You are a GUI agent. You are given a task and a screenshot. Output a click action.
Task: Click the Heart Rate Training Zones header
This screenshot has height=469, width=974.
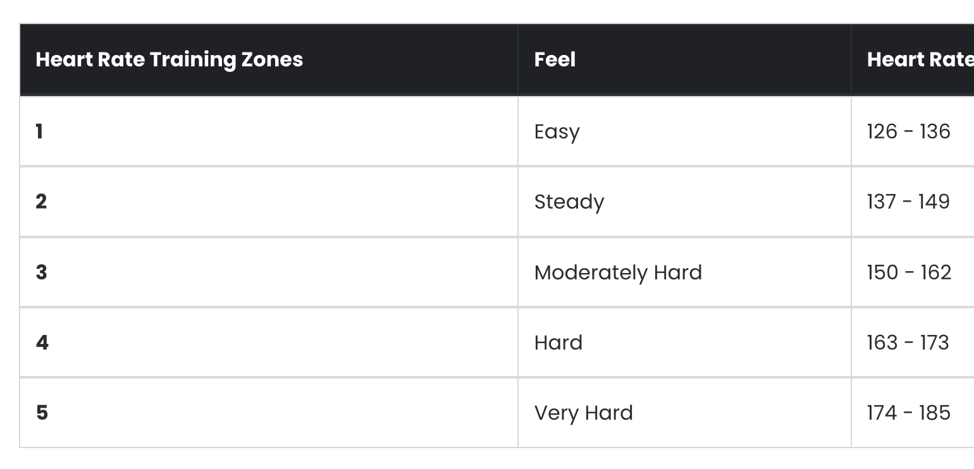(x=169, y=59)
